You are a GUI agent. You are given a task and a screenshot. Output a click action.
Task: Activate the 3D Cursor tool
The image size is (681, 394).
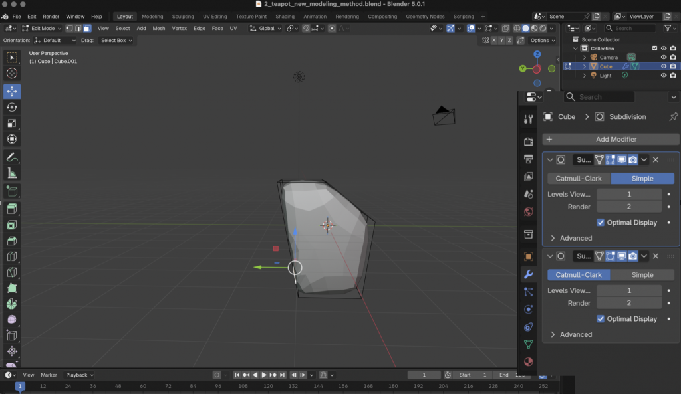click(x=12, y=74)
